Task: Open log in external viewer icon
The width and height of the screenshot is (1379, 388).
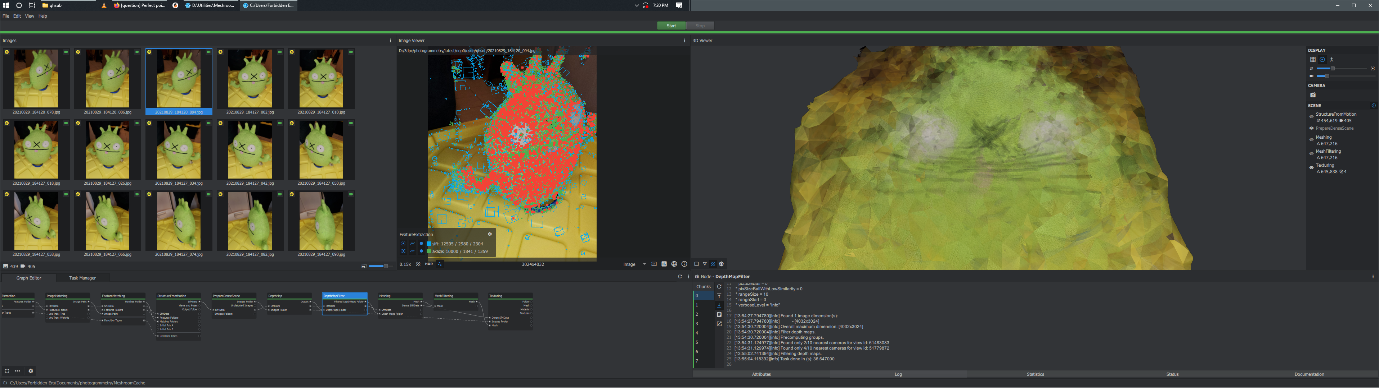Action: [719, 324]
